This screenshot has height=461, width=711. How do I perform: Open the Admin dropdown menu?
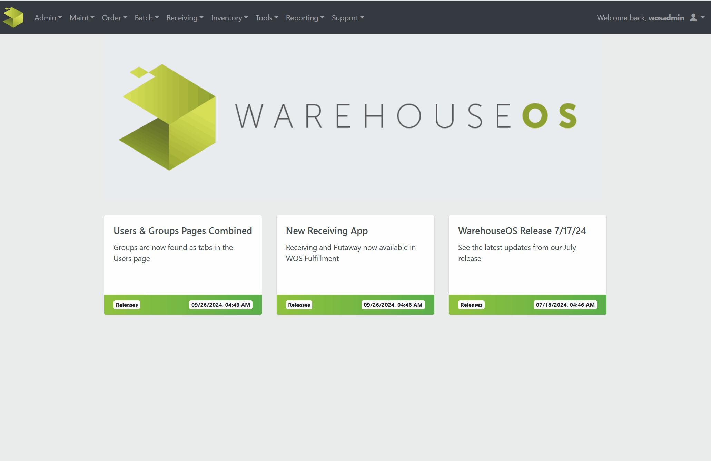48,18
